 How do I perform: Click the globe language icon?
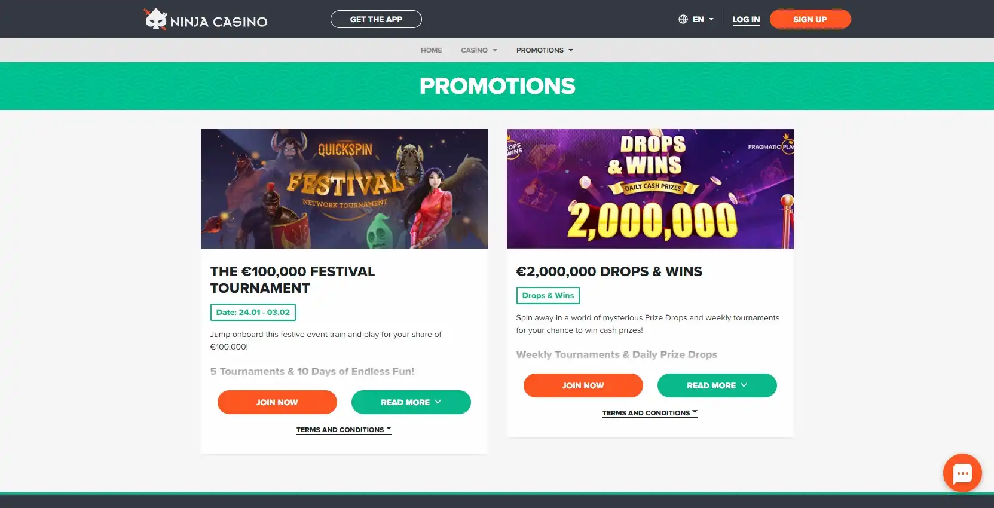683,19
